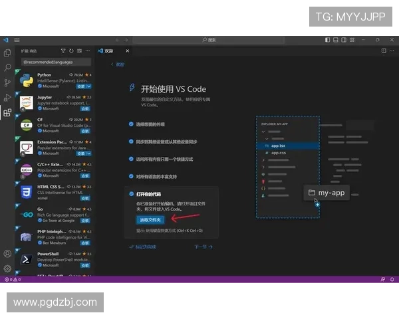Split the editor to the right
This screenshot has height=319, width=399.
[384, 51]
